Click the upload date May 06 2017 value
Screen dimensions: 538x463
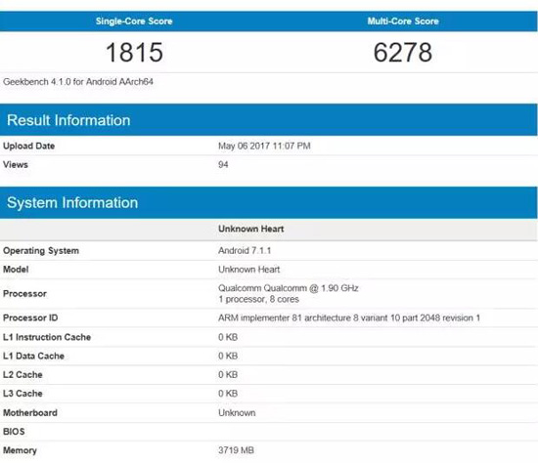(264, 146)
